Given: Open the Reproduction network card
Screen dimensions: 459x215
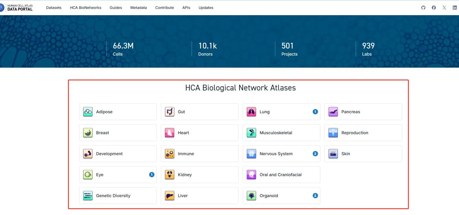Looking at the screenshot, I should (363, 133).
